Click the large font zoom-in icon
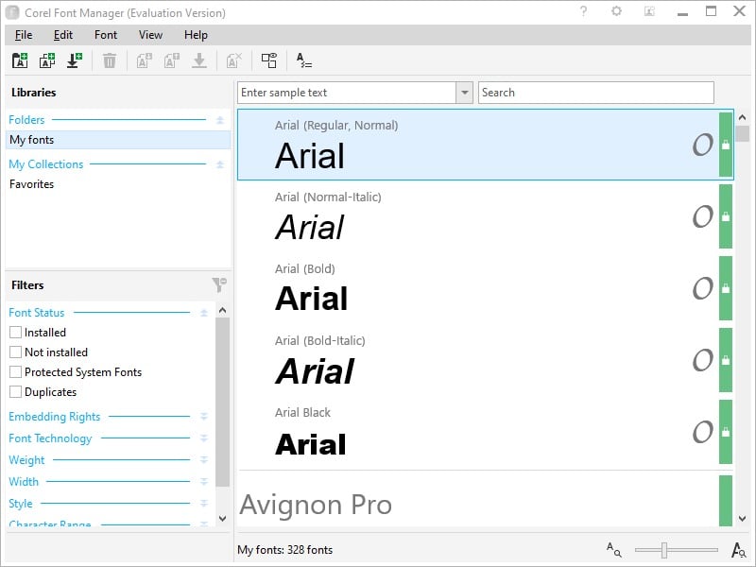The image size is (756, 567). click(739, 550)
